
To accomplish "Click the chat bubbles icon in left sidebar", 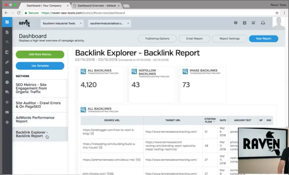I will pos(7,92).
